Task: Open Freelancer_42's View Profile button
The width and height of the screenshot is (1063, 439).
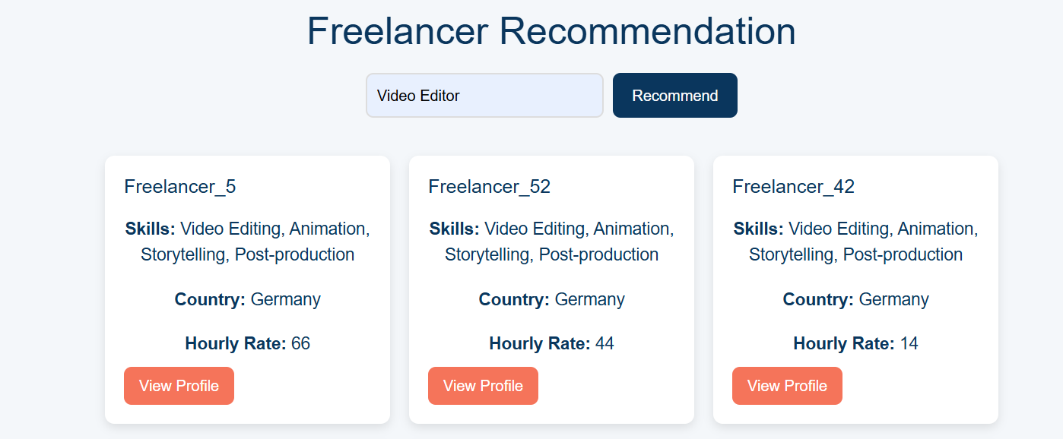Action: point(787,386)
